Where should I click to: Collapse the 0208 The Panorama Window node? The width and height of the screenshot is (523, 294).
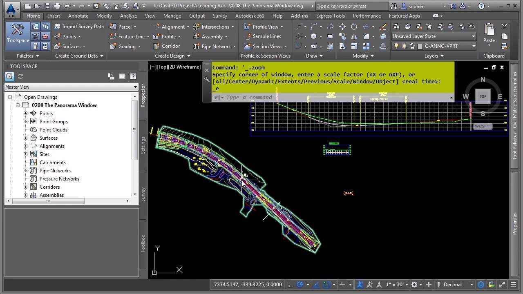(18, 105)
